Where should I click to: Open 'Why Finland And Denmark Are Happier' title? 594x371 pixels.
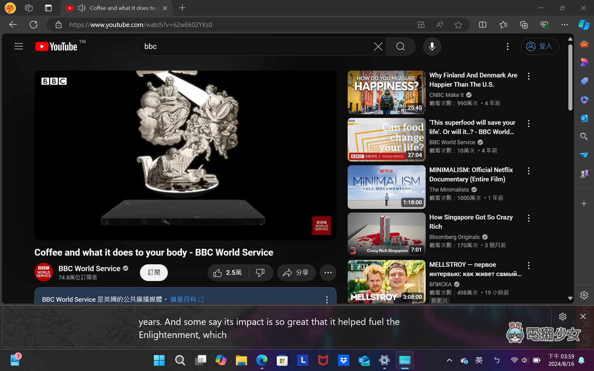pyautogui.click(x=473, y=80)
